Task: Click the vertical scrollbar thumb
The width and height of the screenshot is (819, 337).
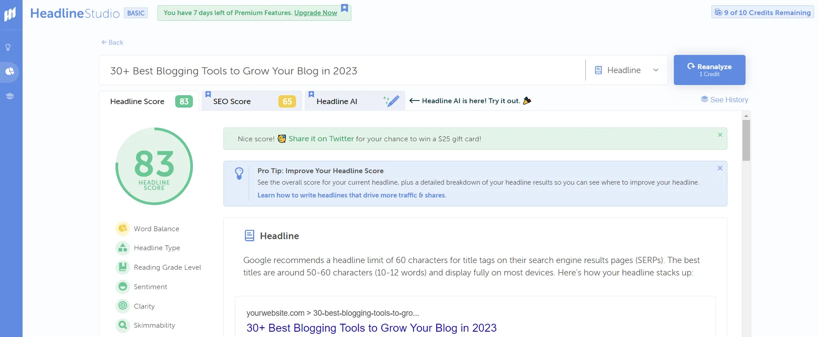Action: 746,140
